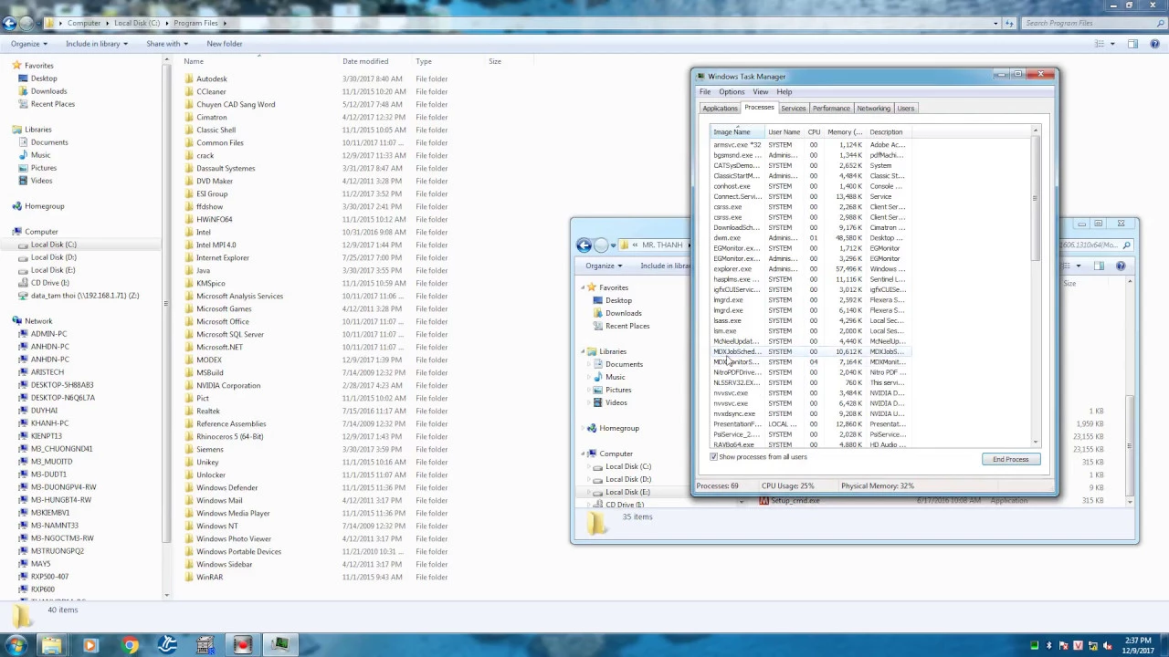Open Task Manager's Help menu

[784, 92]
